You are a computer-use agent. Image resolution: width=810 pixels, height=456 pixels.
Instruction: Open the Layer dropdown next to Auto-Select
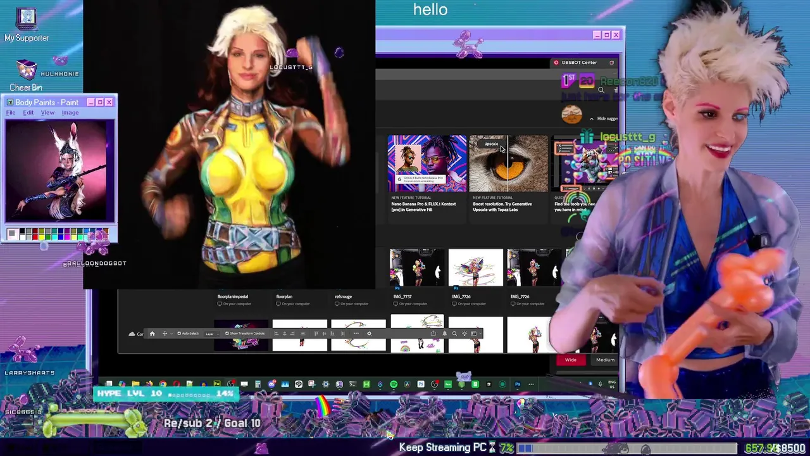click(x=213, y=334)
